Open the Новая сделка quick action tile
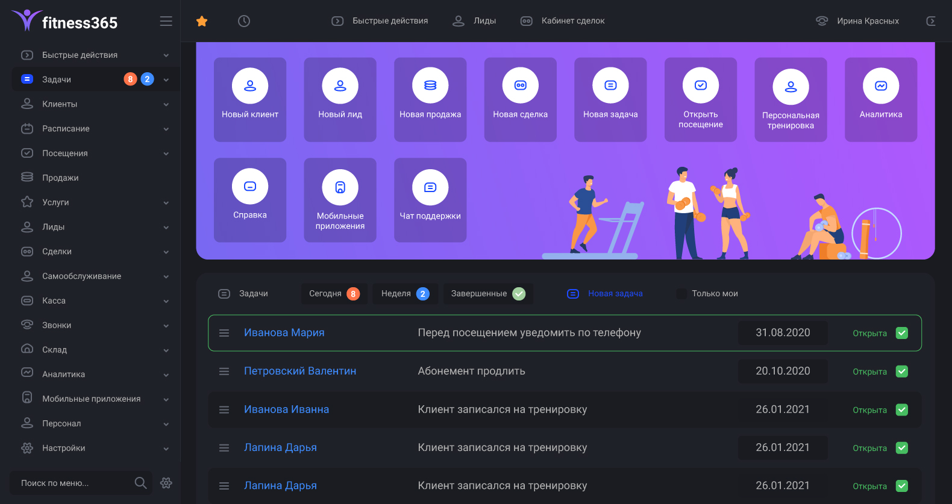The height and width of the screenshot is (504, 952). [521, 100]
